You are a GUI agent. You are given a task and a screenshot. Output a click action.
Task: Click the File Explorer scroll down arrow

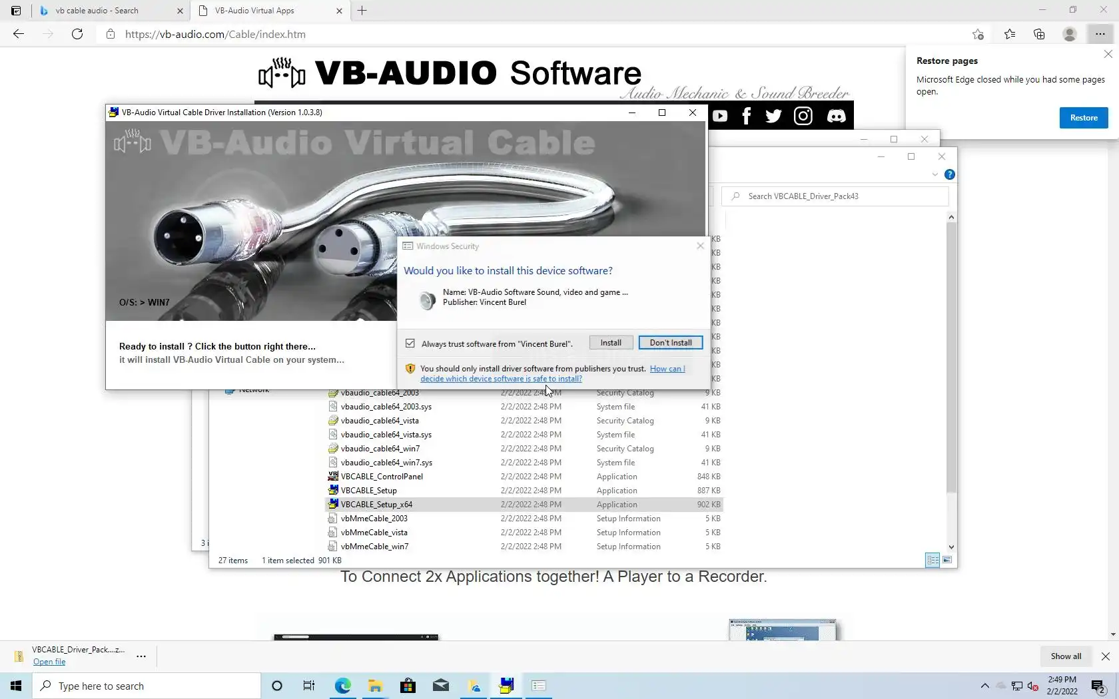tap(951, 547)
